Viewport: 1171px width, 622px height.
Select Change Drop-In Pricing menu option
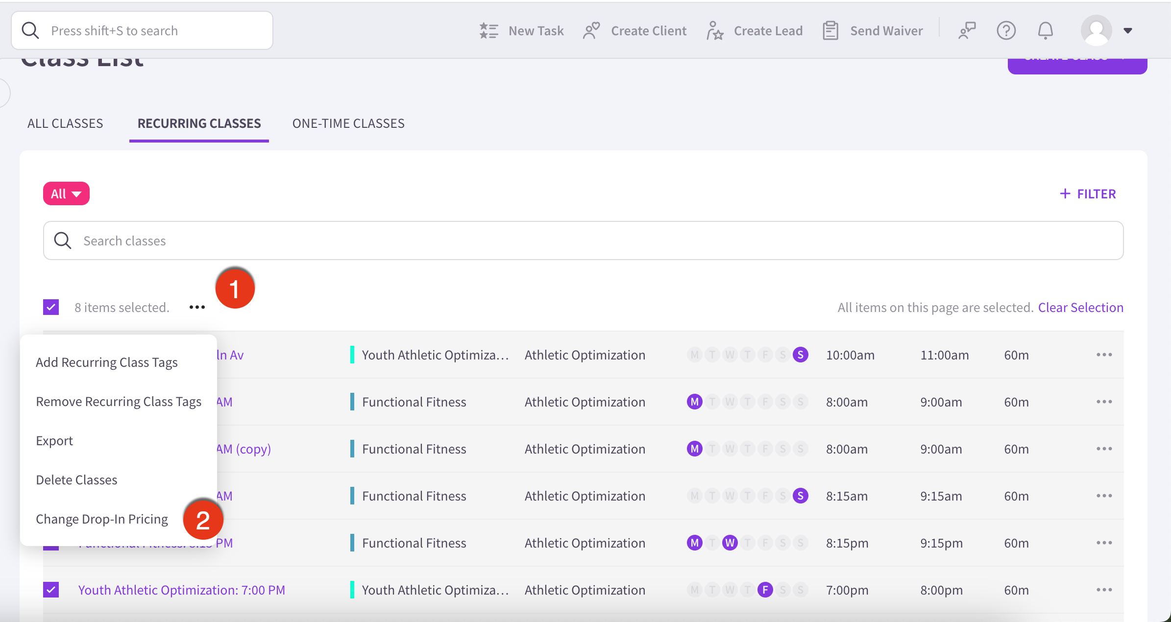[x=102, y=519]
